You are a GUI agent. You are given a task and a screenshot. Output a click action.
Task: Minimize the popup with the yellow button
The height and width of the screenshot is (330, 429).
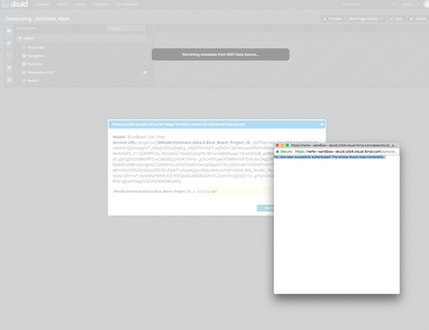(282, 145)
